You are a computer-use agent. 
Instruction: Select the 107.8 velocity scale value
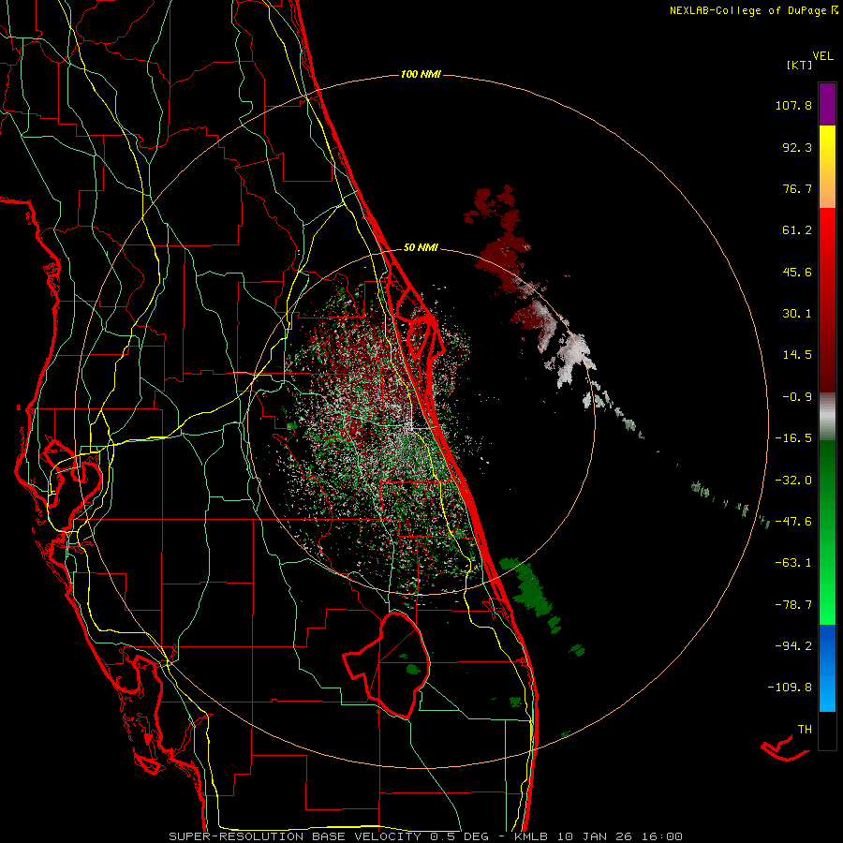point(793,105)
